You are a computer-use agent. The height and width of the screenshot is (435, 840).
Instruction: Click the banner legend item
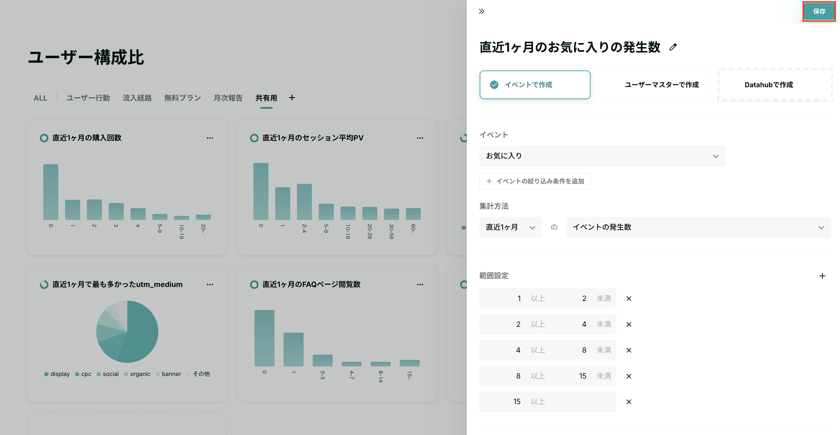click(x=169, y=374)
